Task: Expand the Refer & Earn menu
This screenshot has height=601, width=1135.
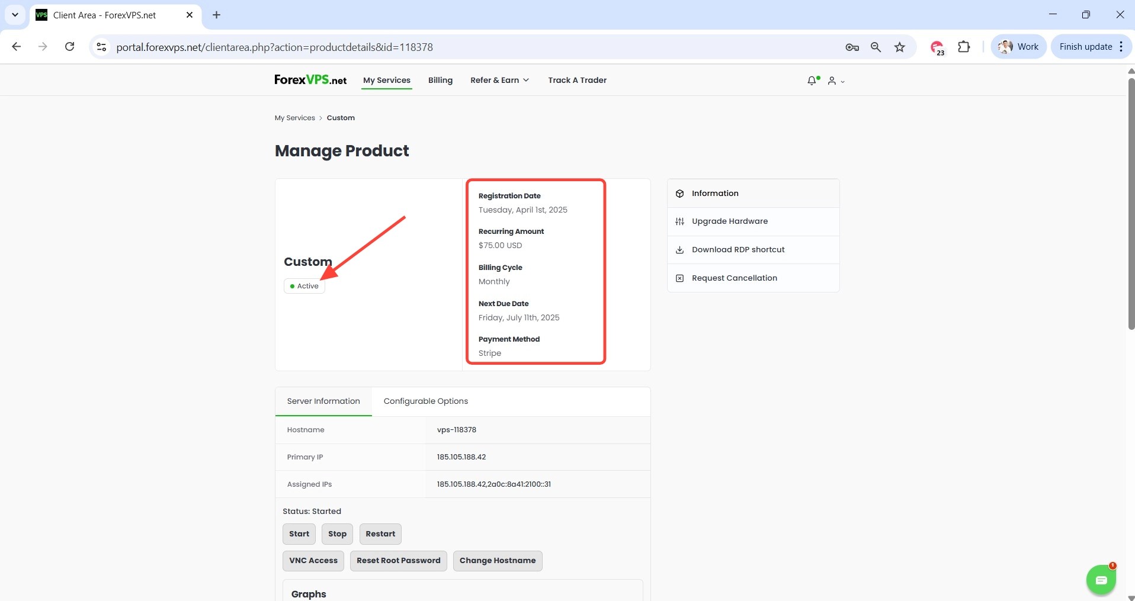Action: pos(499,80)
